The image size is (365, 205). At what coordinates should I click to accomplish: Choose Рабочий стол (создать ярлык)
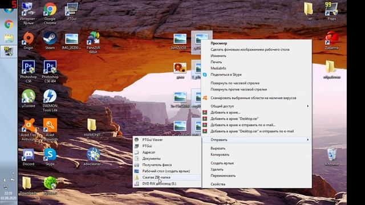tap(167, 171)
